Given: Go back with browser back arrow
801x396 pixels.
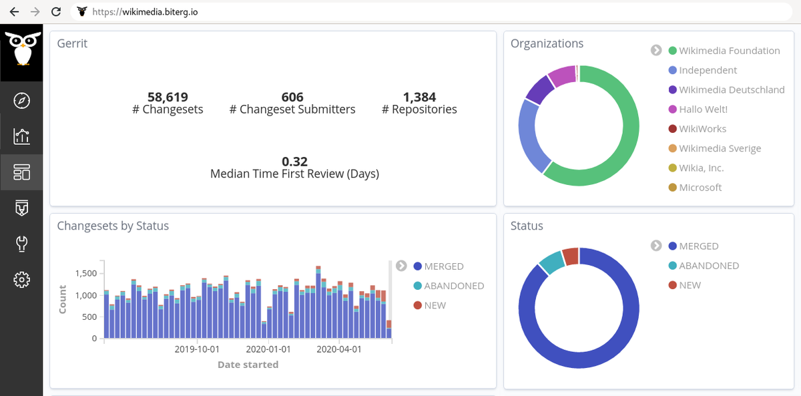Looking at the screenshot, I should 14,11.
